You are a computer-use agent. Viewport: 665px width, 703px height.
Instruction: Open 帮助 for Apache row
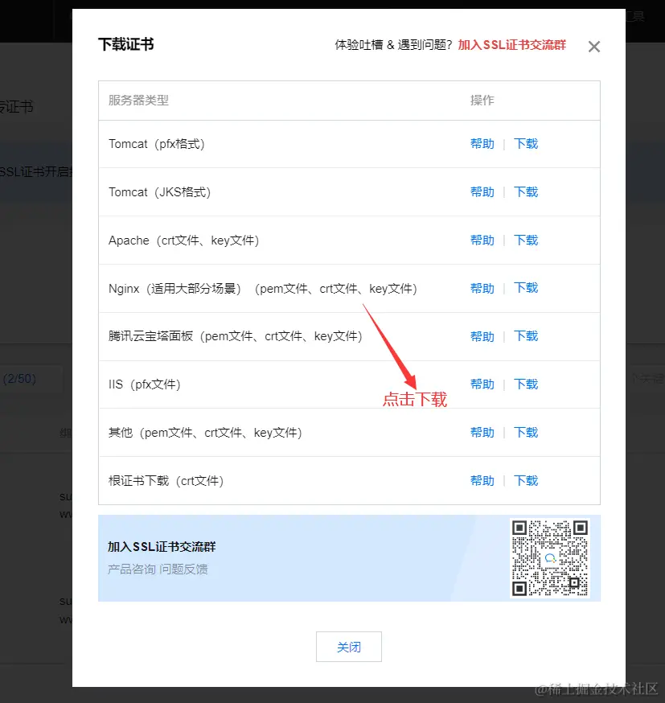(x=482, y=240)
